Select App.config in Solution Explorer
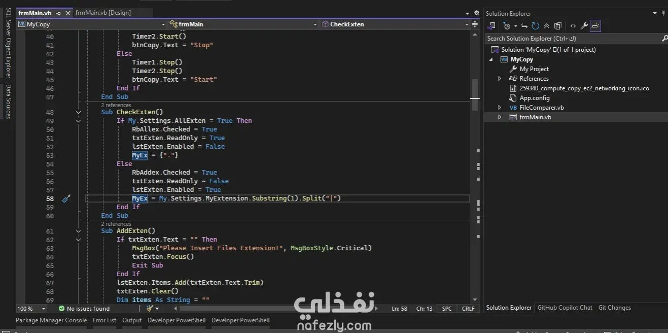This screenshot has width=668, height=333. (535, 98)
